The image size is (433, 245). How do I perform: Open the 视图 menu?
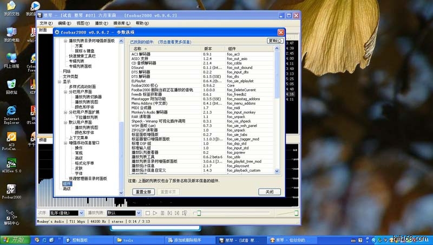(x=82, y=23)
